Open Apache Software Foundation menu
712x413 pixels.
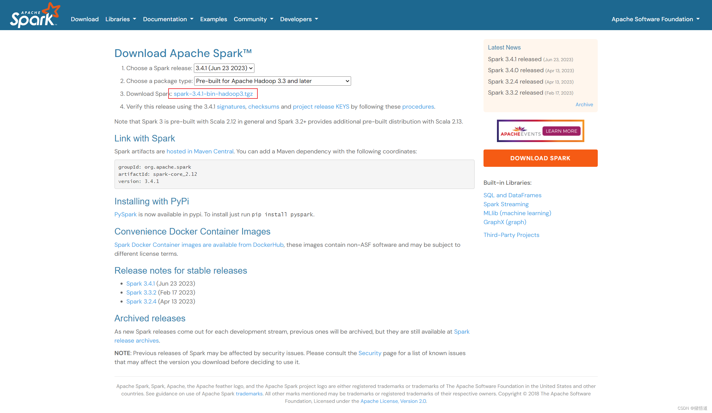point(655,19)
